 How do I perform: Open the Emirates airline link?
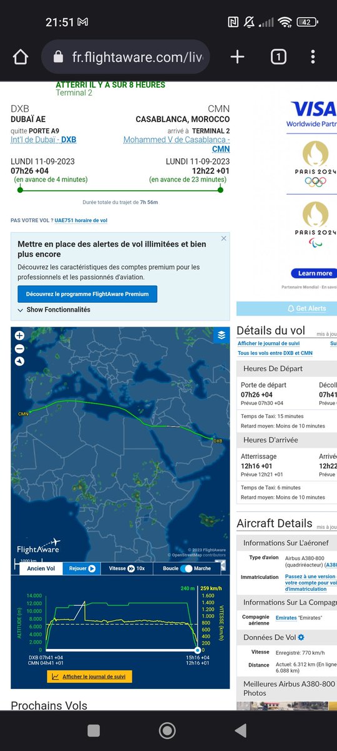pos(287,618)
